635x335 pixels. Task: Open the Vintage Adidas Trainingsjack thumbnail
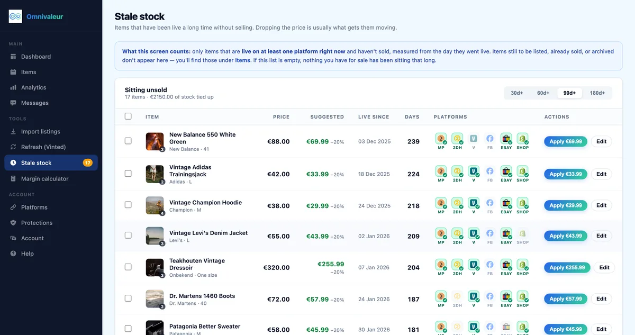pos(155,174)
